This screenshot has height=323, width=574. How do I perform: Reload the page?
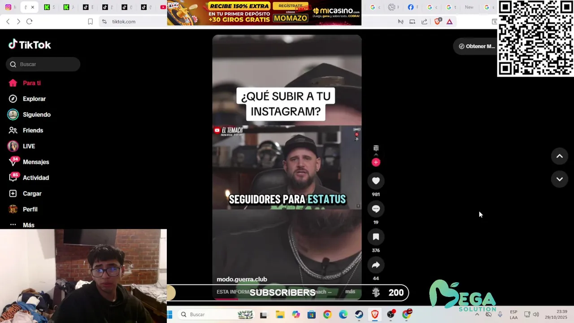click(29, 22)
